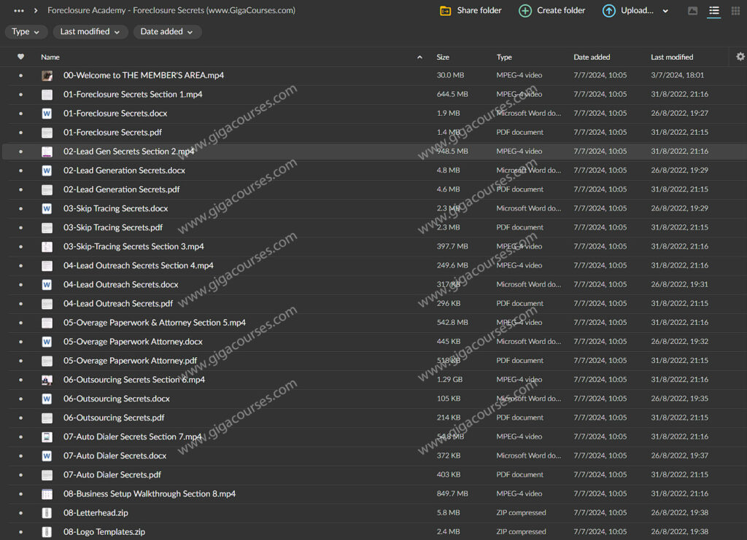The height and width of the screenshot is (540, 747).
Task: Select file name 02-Lead Gen Secrets Section 2.mp4
Action: click(x=128, y=152)
